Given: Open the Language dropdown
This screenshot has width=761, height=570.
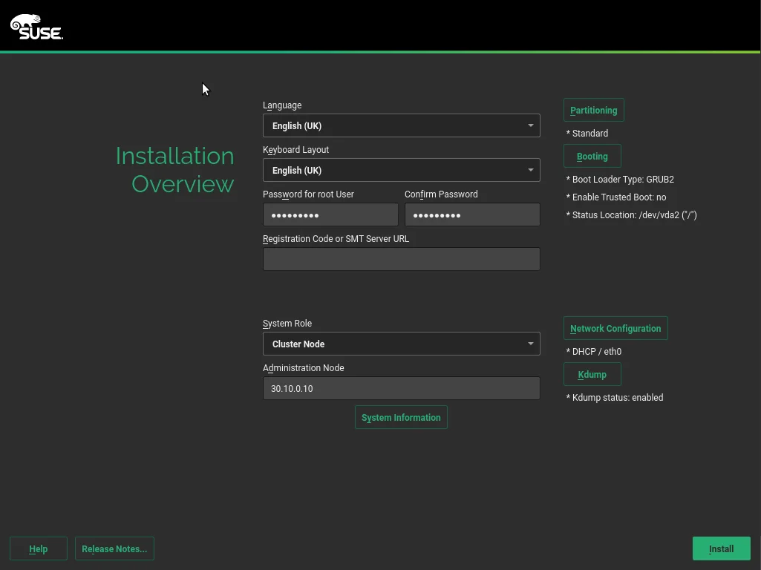Looking at the screenshot, I should [401, 125].
